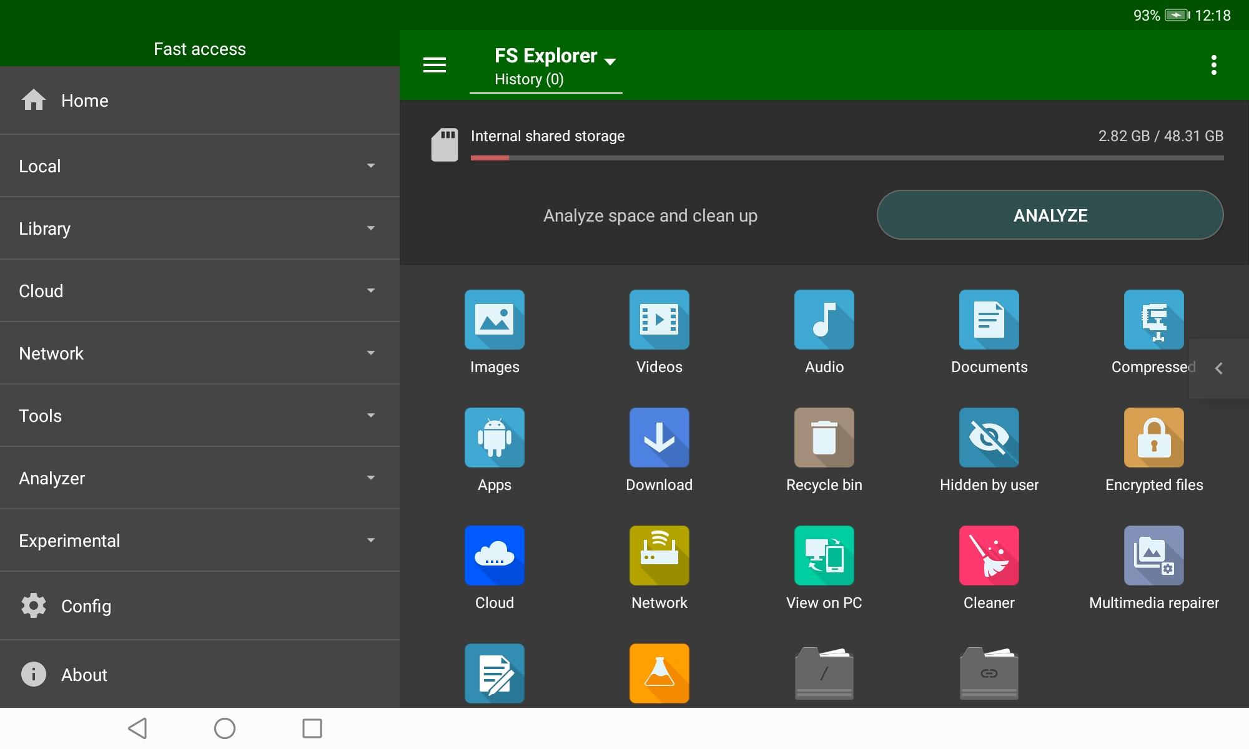The height and width of the screenshot is (749, 1249).
Task: Open the FS Explorer history dropdown
Action: [x=546, y=67]
